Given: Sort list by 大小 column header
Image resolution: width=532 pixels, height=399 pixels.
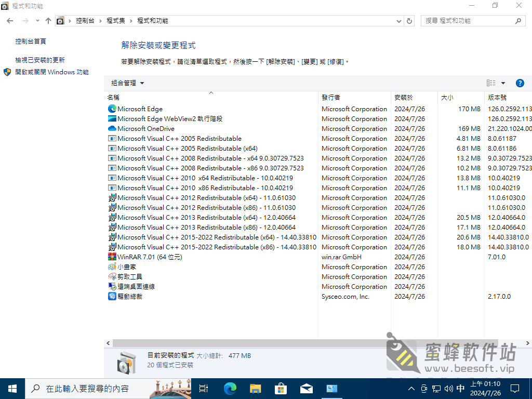Looking at the screenshot, I should (461, 97).
